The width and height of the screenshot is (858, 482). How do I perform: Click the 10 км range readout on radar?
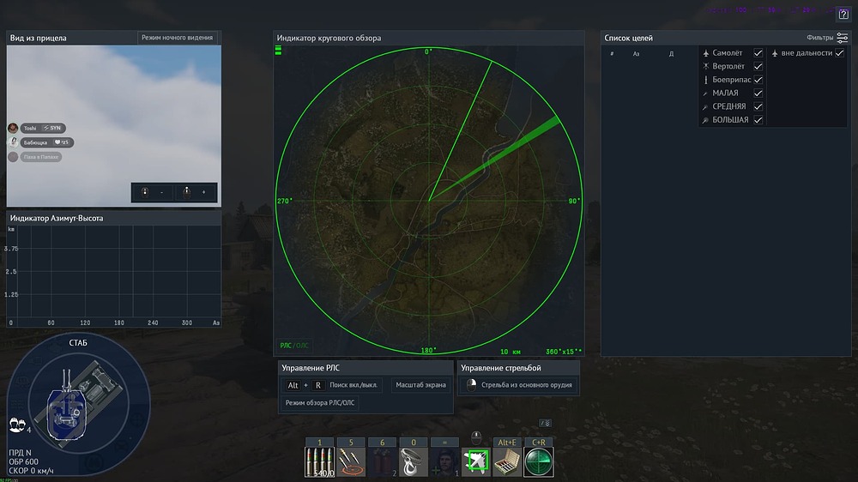[x=511, y=352]
